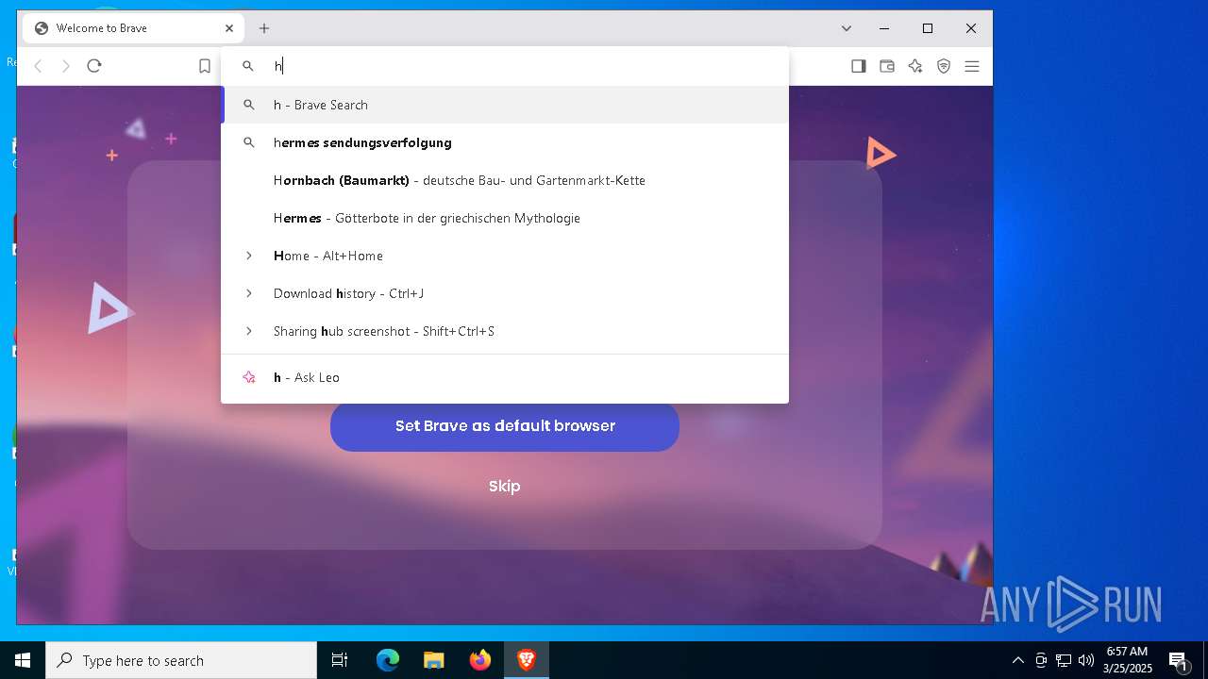This screenshot has height=679, width=1208.
Task: Open a new tab with plus button
Action: point(264,28)
